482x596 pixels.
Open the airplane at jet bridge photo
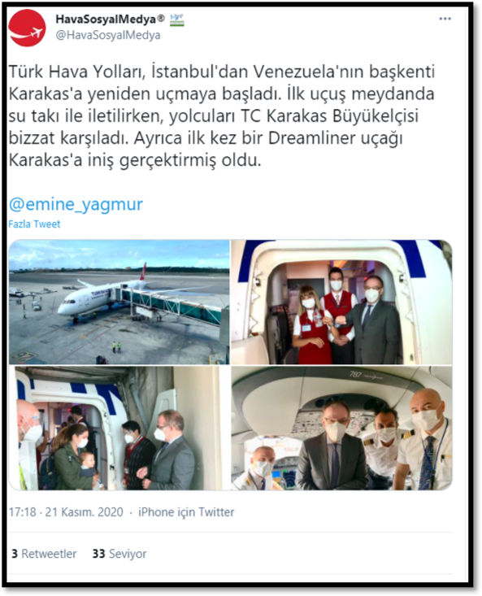pos(119,302)
